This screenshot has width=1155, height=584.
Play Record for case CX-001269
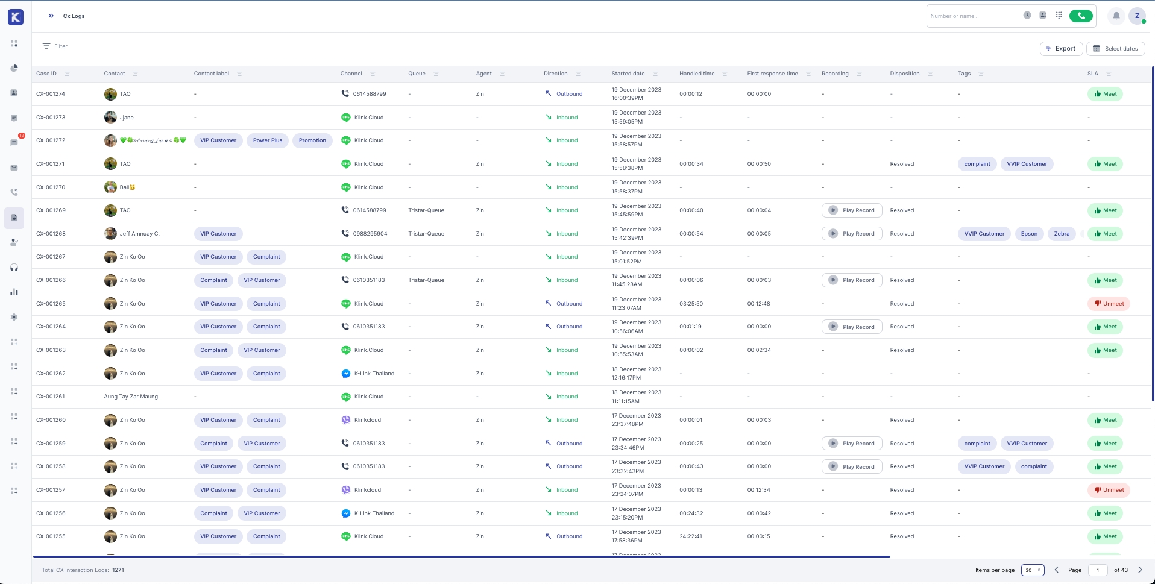pyautogui.click(x=852, y=210)
